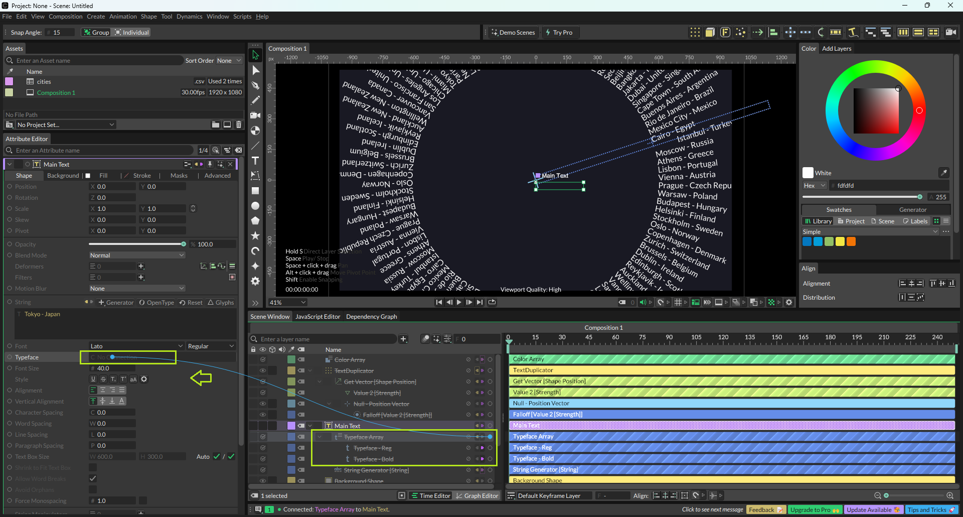Open the Font family dropdown showing Lato

coord(136,346)
